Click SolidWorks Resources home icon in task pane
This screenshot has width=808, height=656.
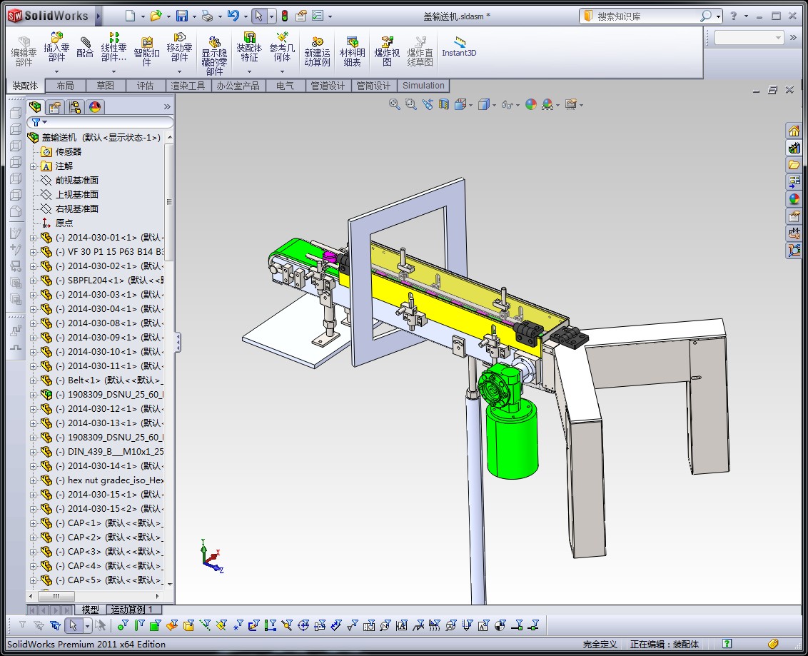[x=794, y=131]
